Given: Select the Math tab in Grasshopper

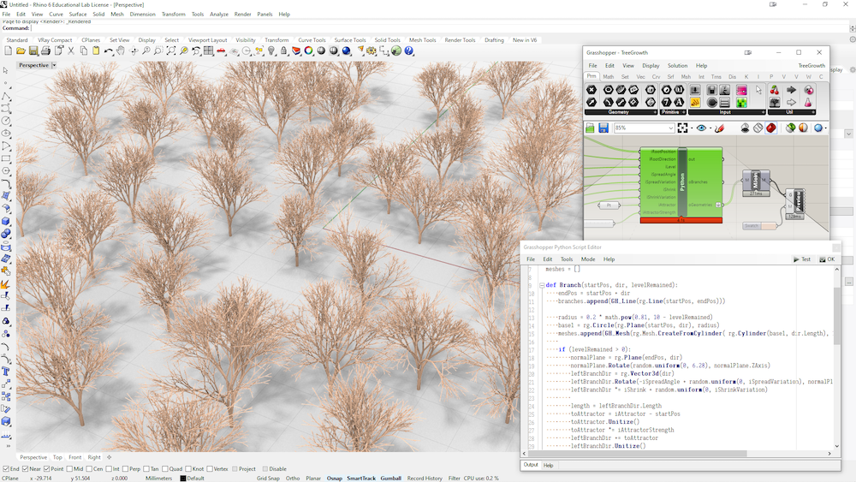Looking at the screenshot, I should coord(608,77).
